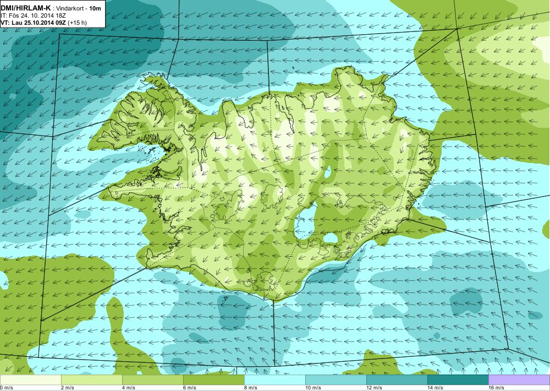Click the '10 m/s' legend label
550x391 pixels.
[x=313, y=388]
